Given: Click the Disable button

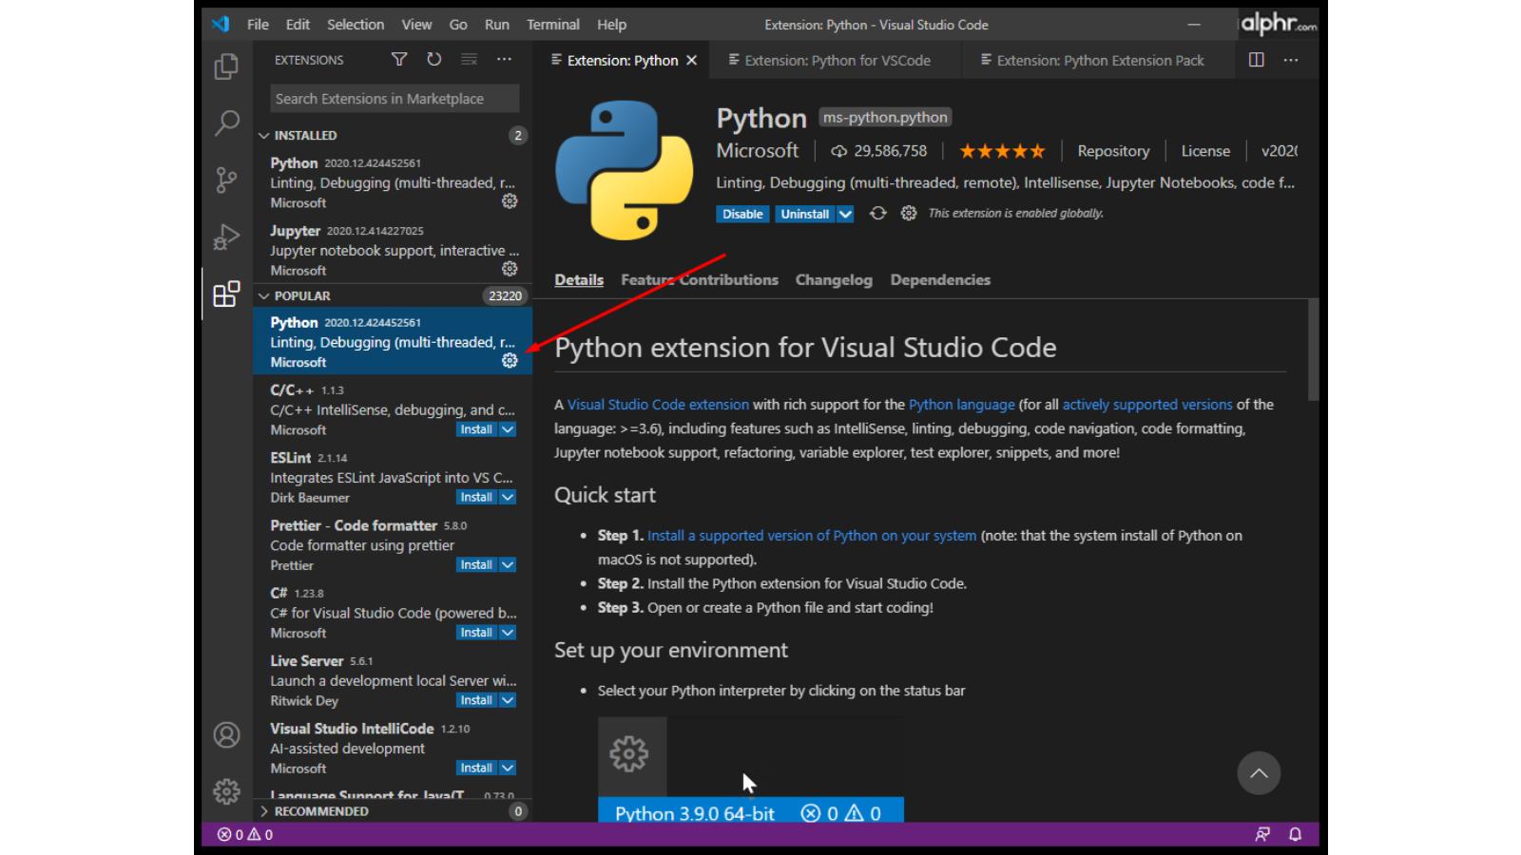Looking at the screenshot, I should tap(742, 214).
